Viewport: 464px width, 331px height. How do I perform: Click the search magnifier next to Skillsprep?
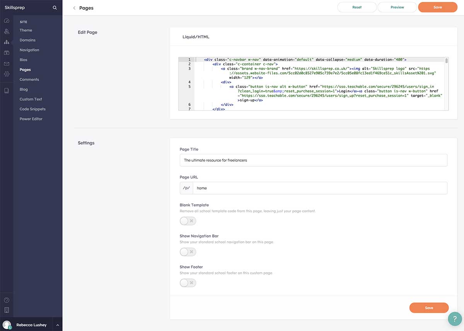coord(55,7)
